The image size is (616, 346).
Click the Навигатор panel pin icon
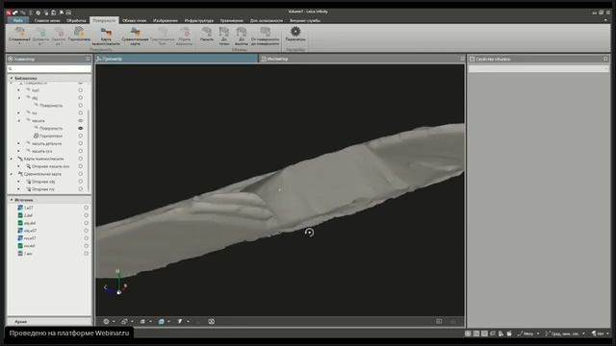coord(88,59)
